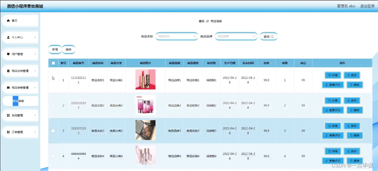Click 查看评论 button for 商品名称1
Viewport: 378px width, 171px height.
[333, 85]
